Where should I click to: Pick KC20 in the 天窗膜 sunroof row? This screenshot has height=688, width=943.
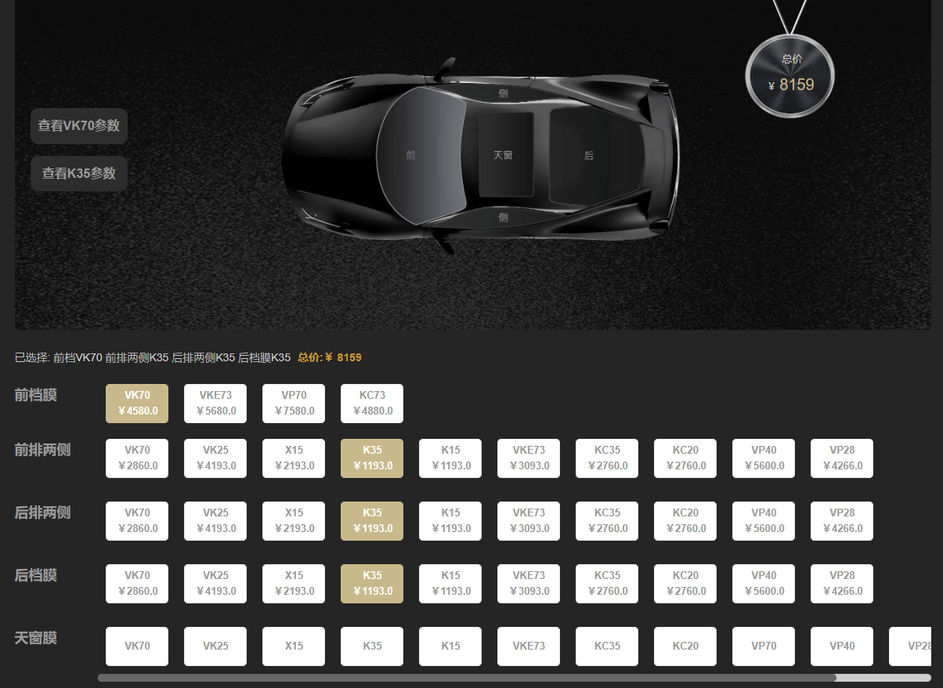tap(685, 646)
